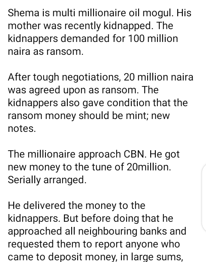Tap the 'CBN' abbreviation
The image size is (206, 262).
(135, 154)
